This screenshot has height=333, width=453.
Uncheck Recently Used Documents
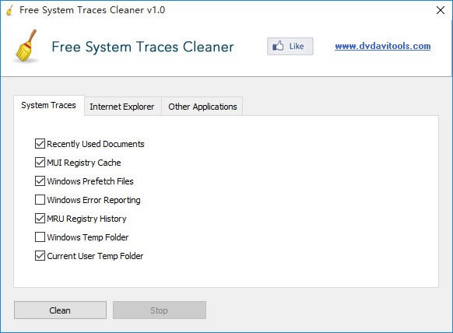pyautogui.click(x=40, y=143)
